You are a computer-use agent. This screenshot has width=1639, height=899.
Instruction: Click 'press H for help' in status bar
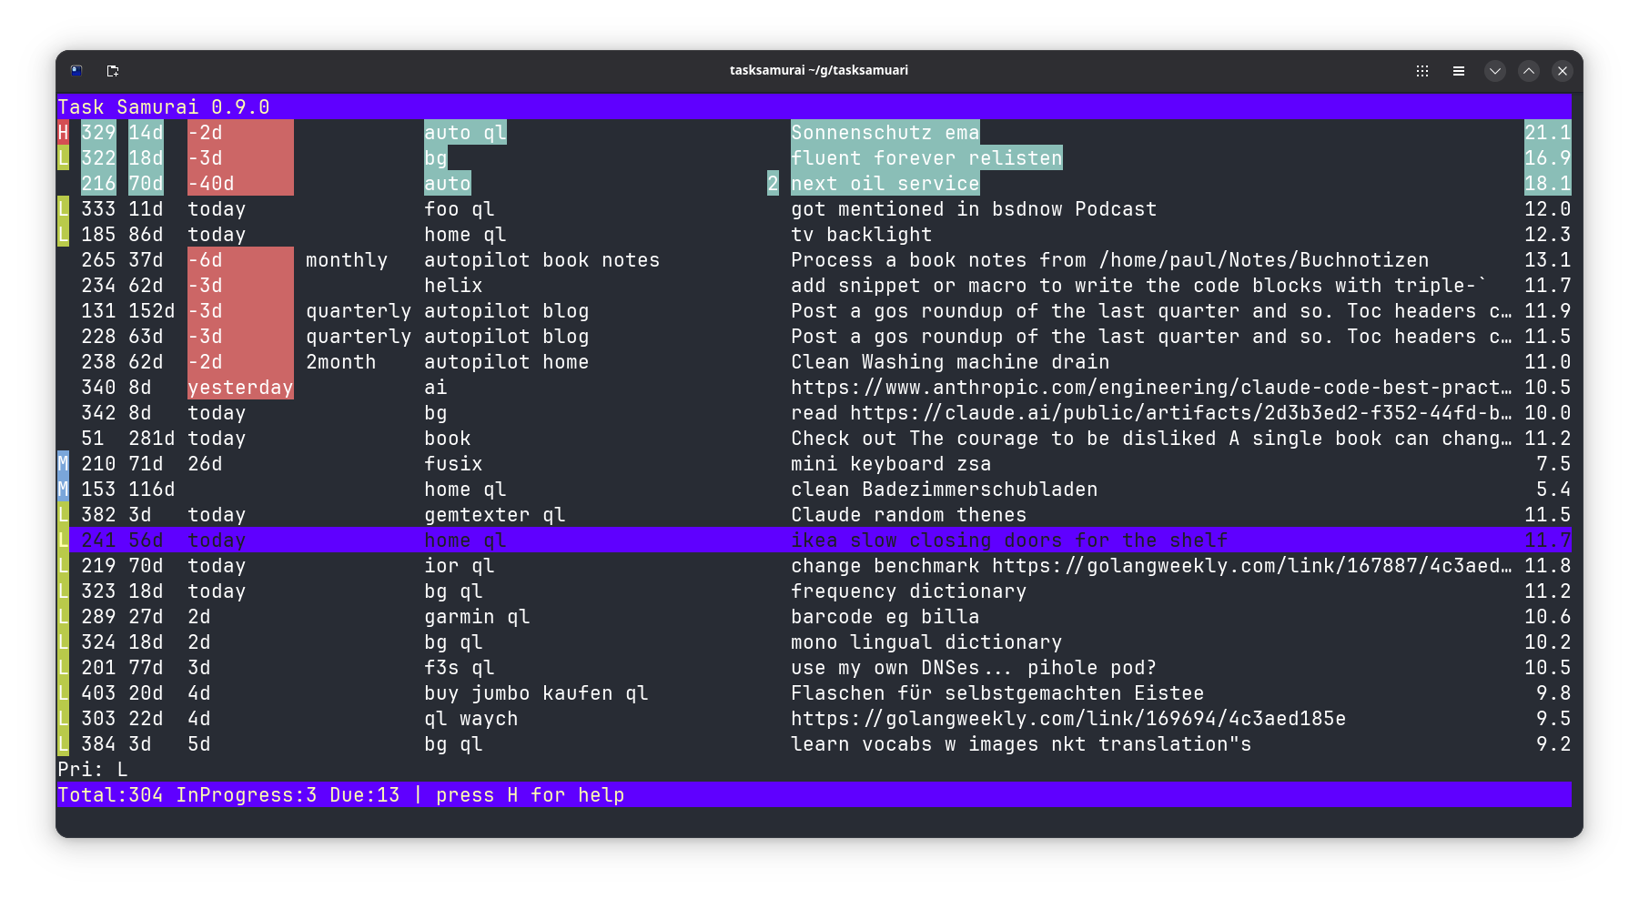click(530, 795)
